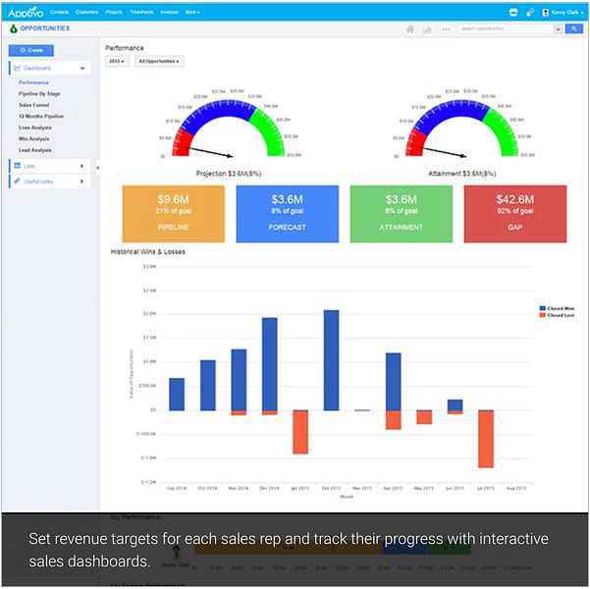This screenshot has width=590, height=589.
Task: Click the Opportunities money bag icon
Action: click(14, 28)
